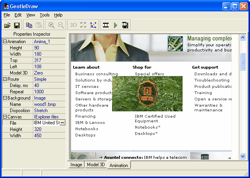Click the Model 3D value Zero
This screenshot has height=178, width=250.
point(38,73)
